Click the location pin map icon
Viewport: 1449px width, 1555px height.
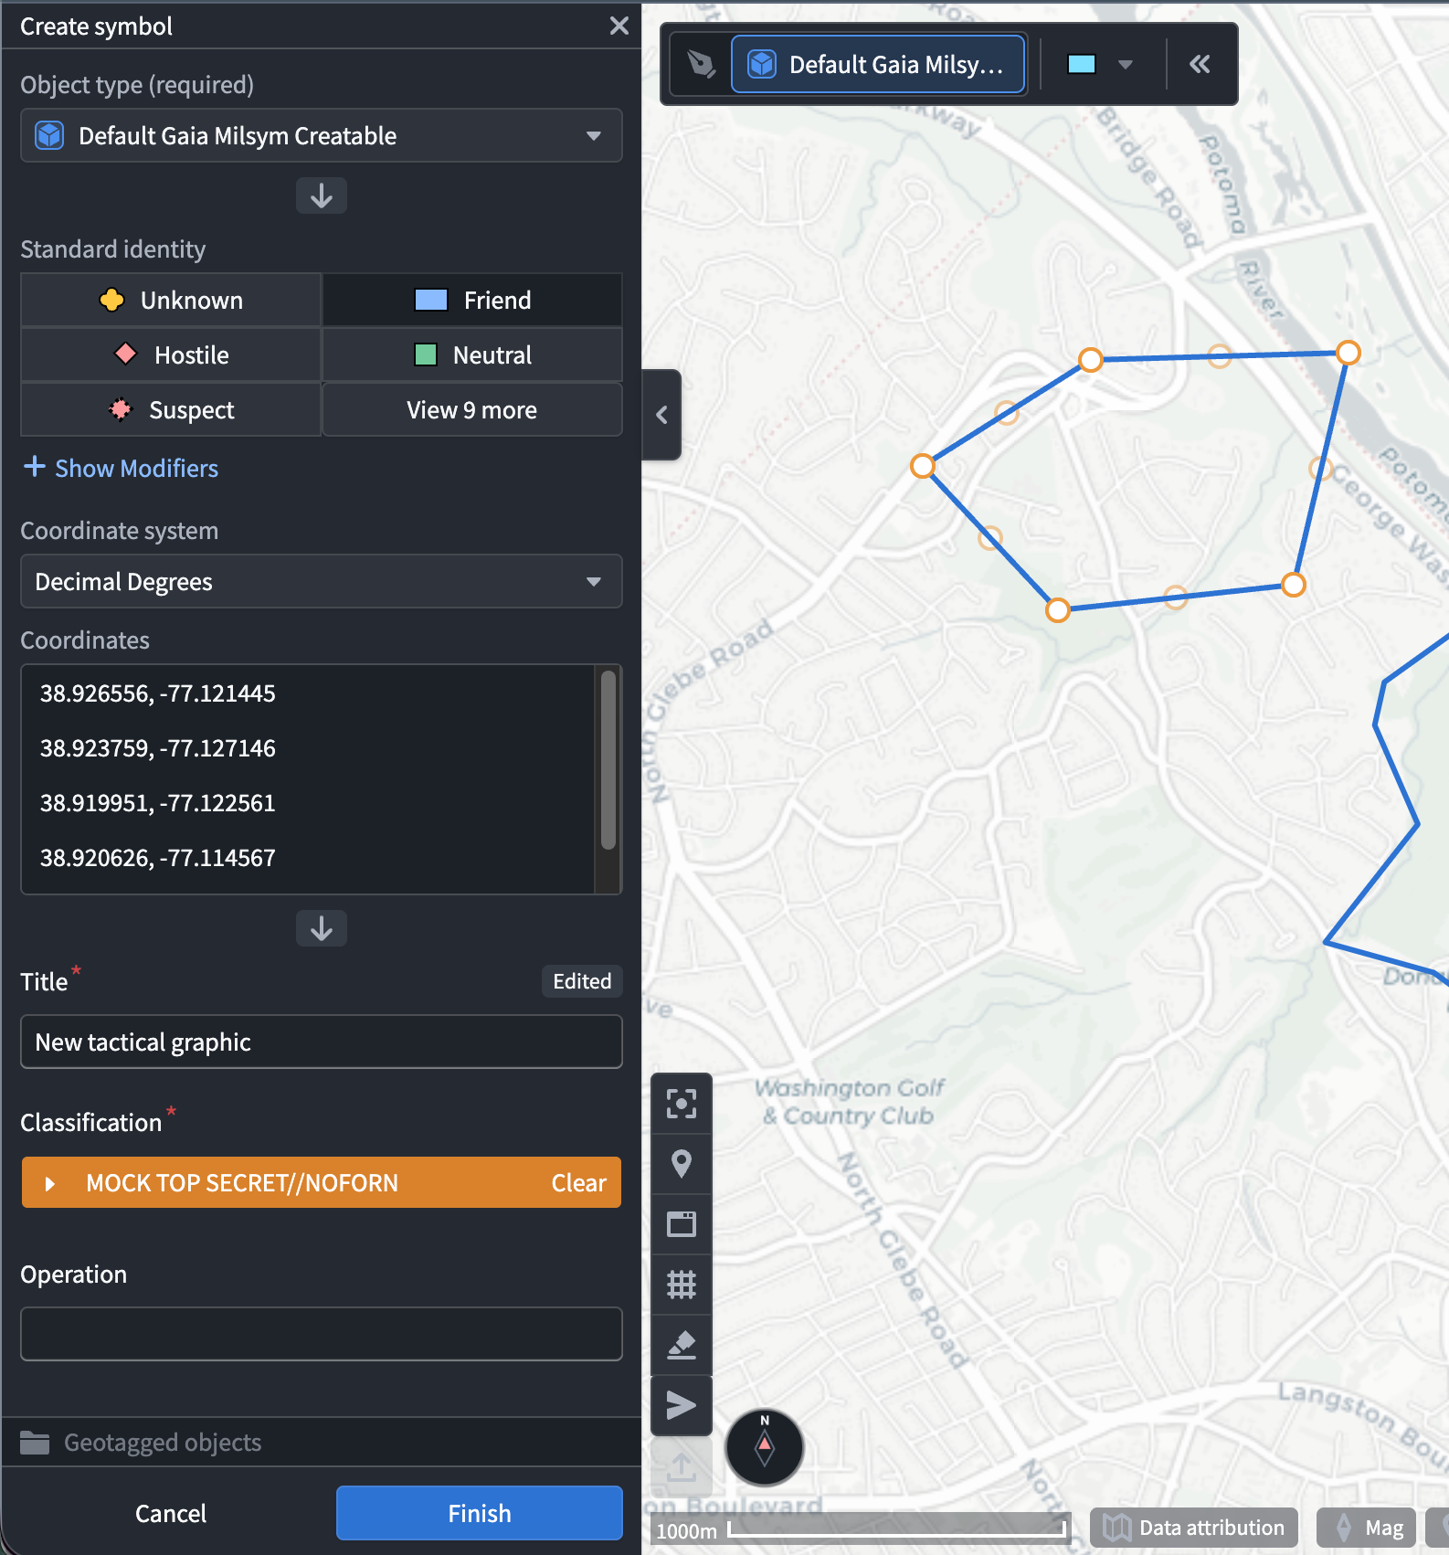pyautogui.click(x=682, y=1164)
